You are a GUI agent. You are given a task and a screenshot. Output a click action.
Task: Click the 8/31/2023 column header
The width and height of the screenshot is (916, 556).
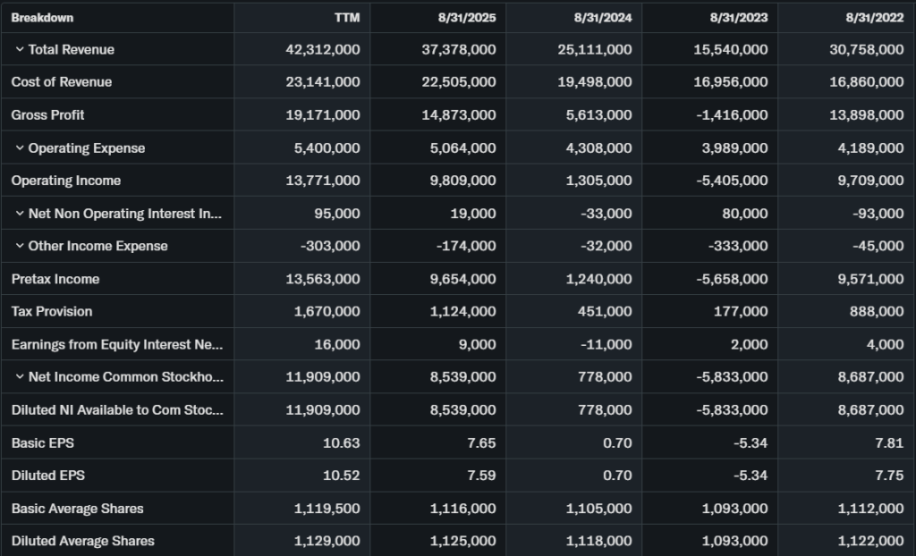tap(741, 18)
